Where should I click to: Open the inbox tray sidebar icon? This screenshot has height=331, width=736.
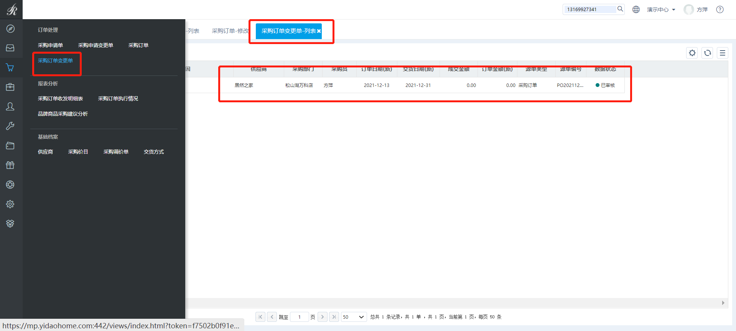click(x=10, y=48)
